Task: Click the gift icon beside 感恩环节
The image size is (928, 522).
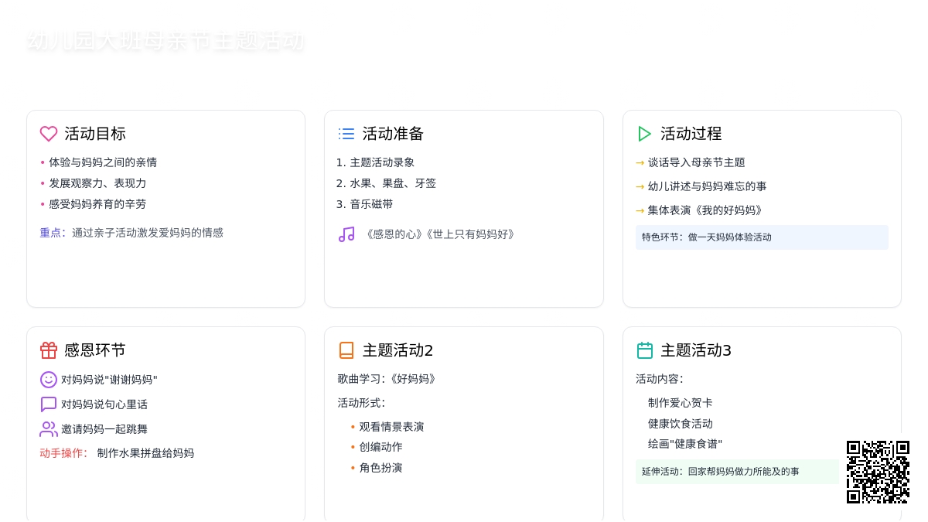Action: [x=49, y=350]
